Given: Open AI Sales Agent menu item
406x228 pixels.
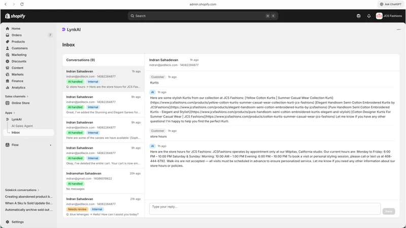Looking at the screenshot, I should coord(22,126).
